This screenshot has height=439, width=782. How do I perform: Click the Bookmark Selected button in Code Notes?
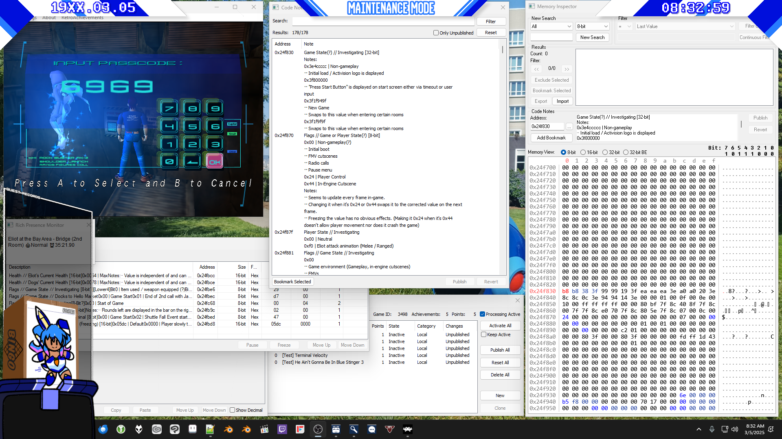coord(292,282)
